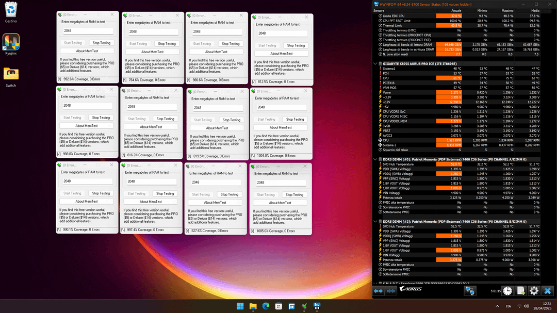Viewport: 557px width, 313px height.
Task: Show hidden tray icons chevron
Action: coord(497,306)
